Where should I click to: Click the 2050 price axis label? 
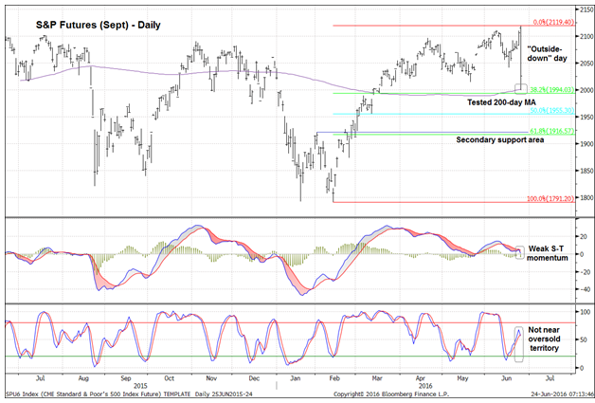point(586,64)
